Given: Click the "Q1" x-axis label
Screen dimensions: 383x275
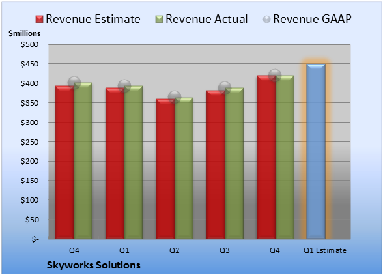Looking at the screenshot, I should click(124, 250).
